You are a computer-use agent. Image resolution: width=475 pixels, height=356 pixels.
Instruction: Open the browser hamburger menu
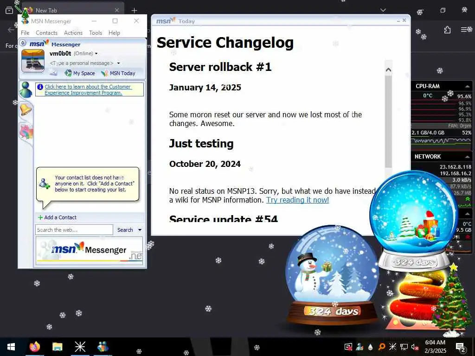click(x=464, y=29)
